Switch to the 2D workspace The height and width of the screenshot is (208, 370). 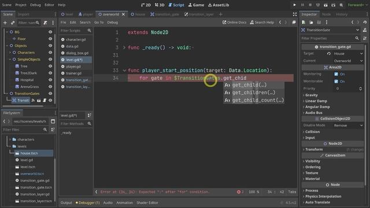[146, 5]
